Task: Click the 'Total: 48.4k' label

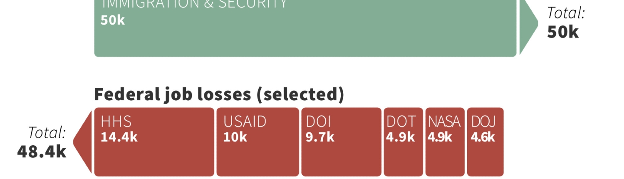Action: coord(42,143)
